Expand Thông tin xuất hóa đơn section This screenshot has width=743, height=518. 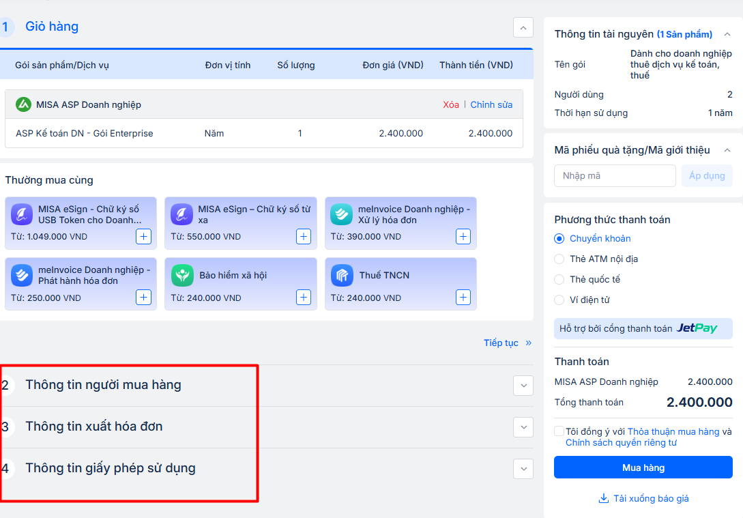pyautogui.click(x=523, y=427)
